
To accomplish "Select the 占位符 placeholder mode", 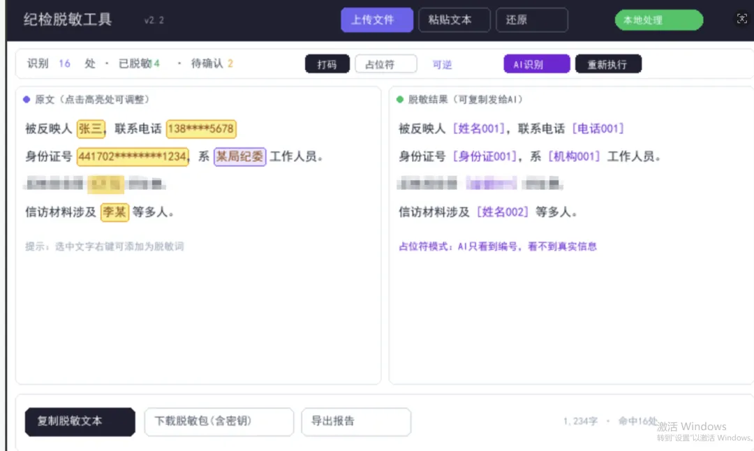I will [x=385, y=64].
